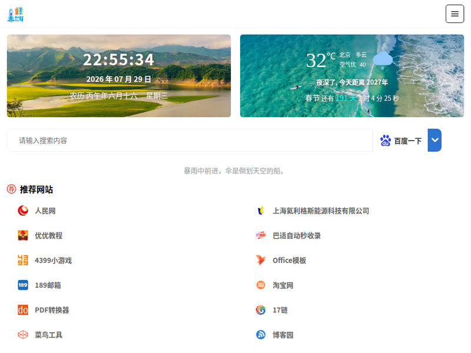Click the 推荐网站 section heading
Viewport: 471px width, 353px height.
(37, 189)
